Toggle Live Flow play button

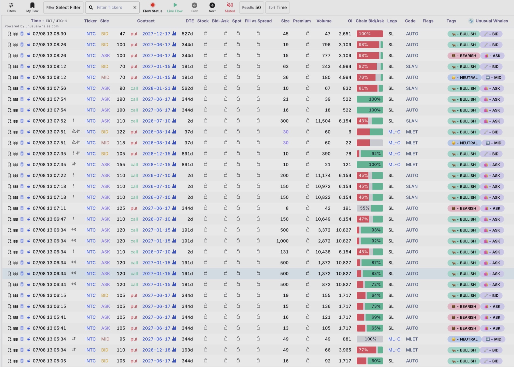coord(175,5)
